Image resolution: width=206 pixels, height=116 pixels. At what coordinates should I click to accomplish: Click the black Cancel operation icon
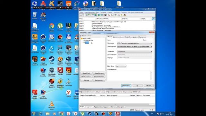tap(105, 15)
